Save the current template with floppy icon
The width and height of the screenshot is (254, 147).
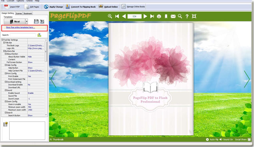point(36,21)
